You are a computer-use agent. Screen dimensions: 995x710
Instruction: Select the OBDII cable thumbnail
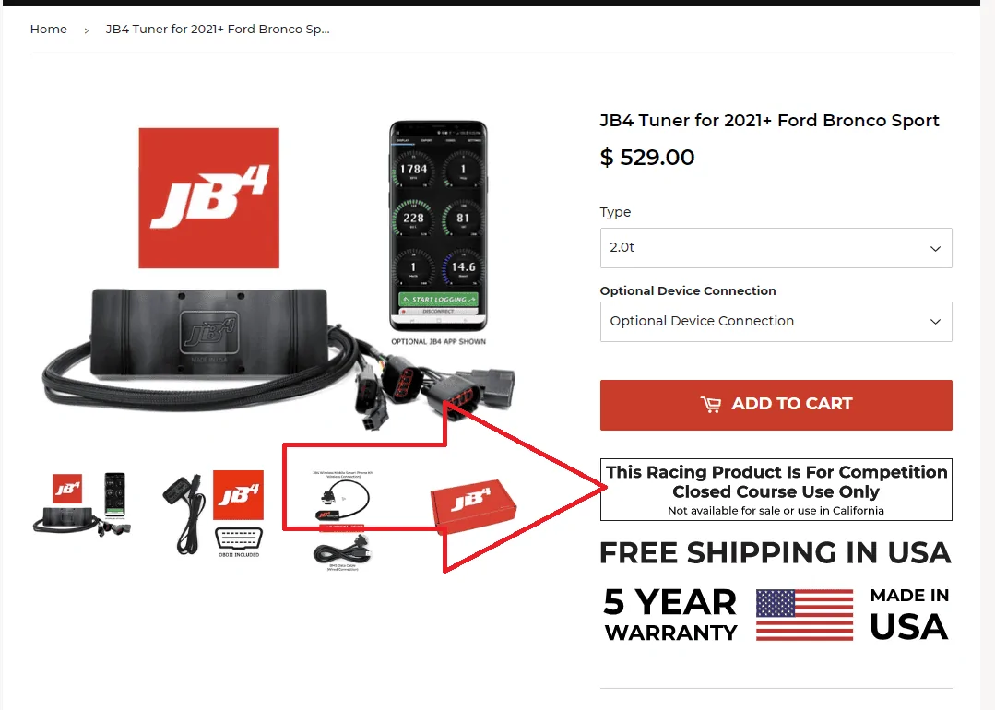(213, 513)
